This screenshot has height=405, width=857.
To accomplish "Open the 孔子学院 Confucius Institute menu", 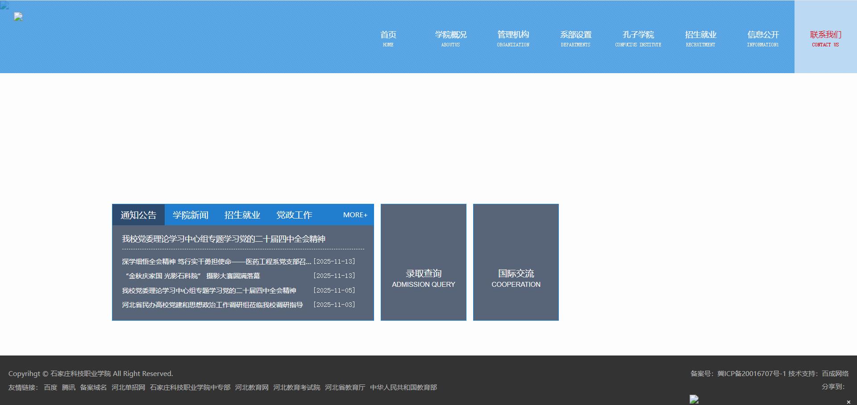I will pos(638,38).
